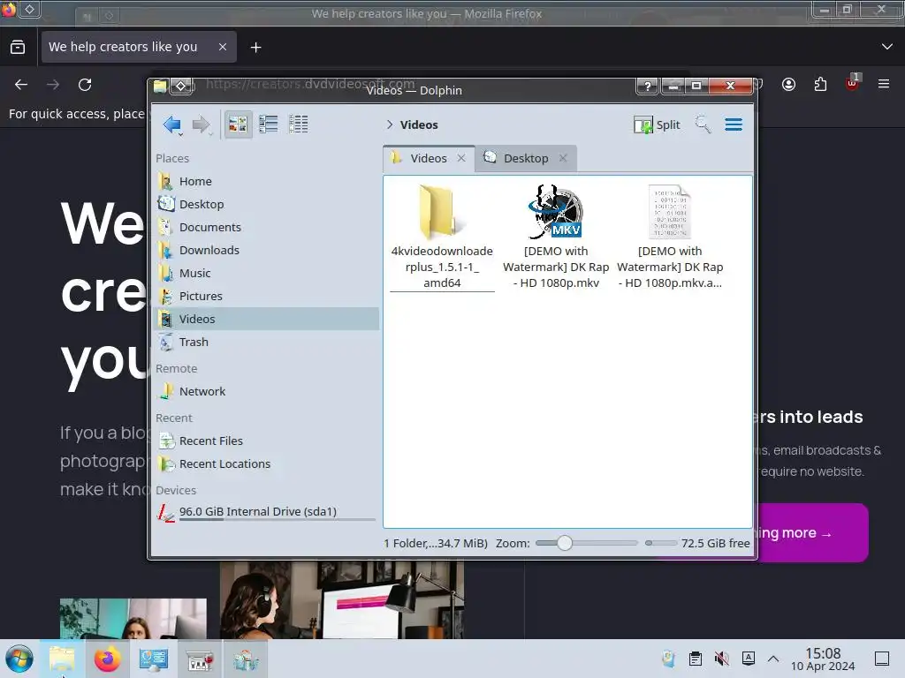This screenshot has width=905, height=678.
Task: Open Firefox new tab plus button
Action: point(255,48)
